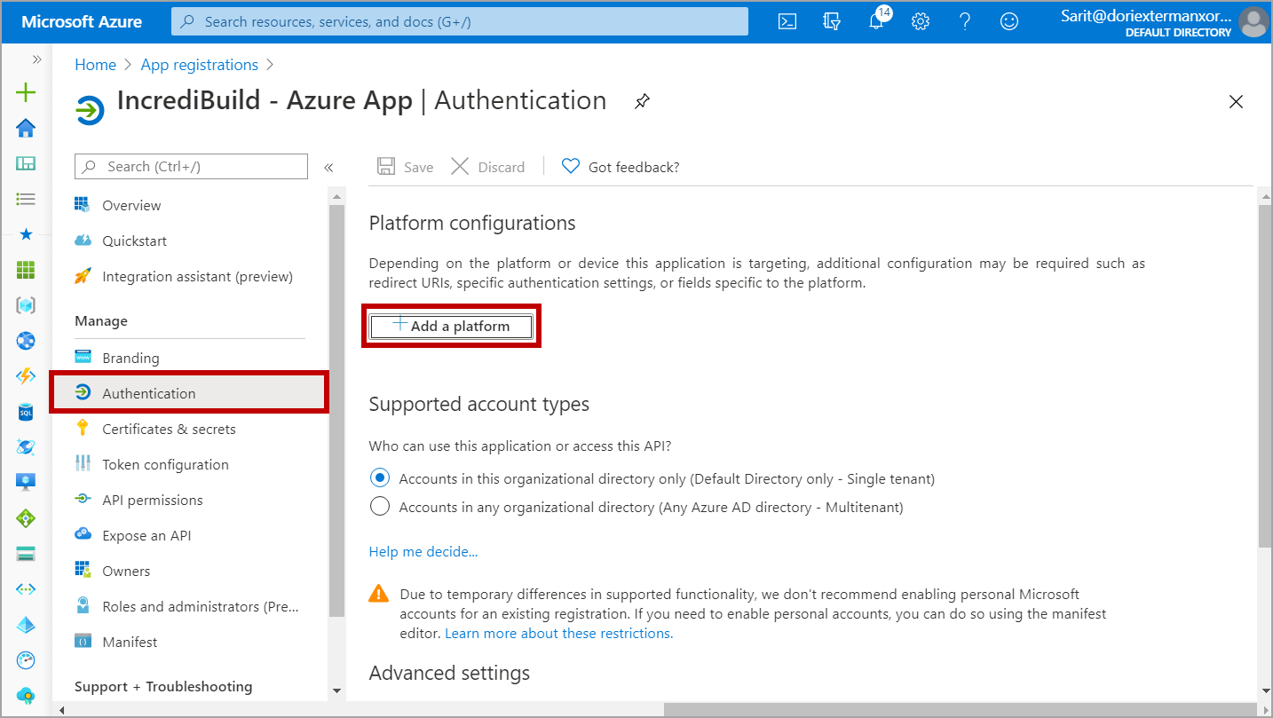Open All services list icon in left rail
Screen dimensions: 1273x718
pyautogui.click(x=26, y=199)
